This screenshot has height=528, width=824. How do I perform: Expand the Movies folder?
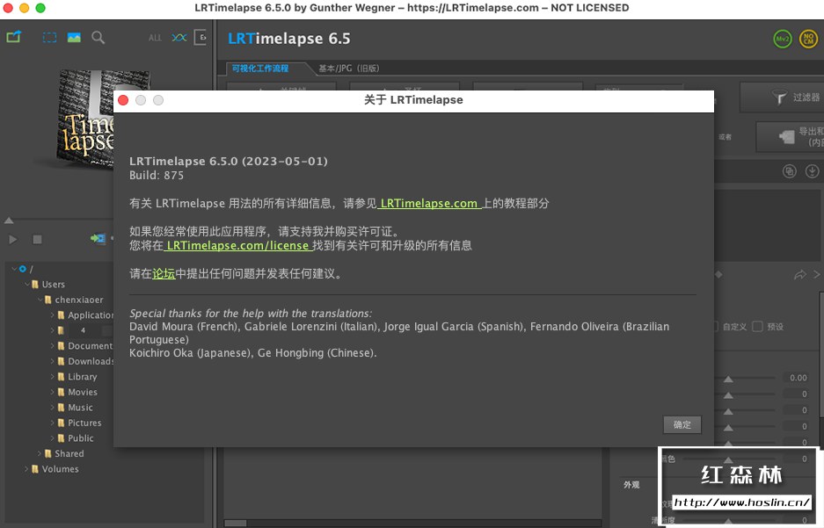point(53,392)
